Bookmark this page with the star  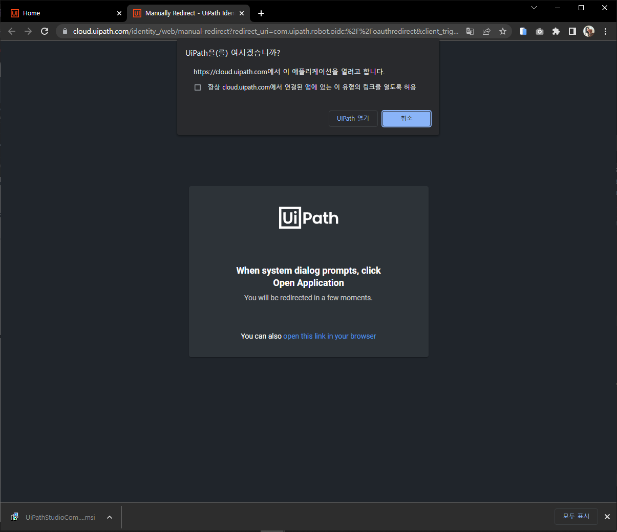(x=503, y=31)
